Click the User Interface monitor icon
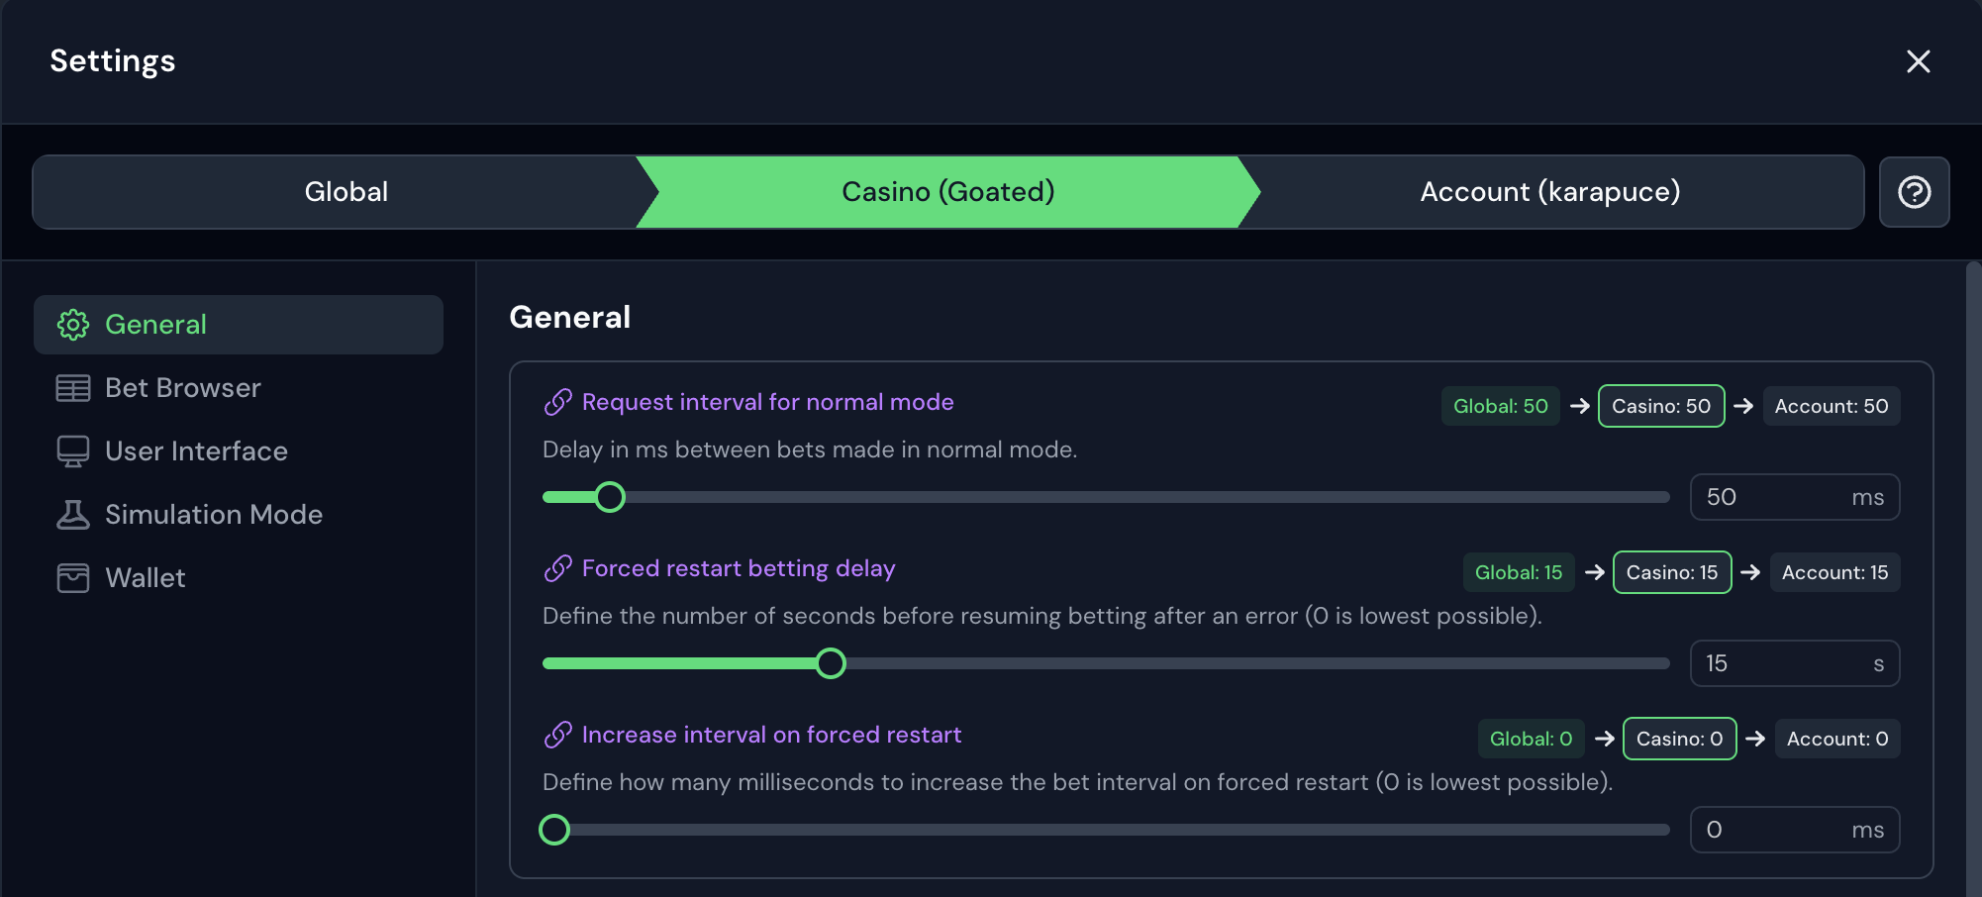Screen dimensions: 1982x897 73,451
